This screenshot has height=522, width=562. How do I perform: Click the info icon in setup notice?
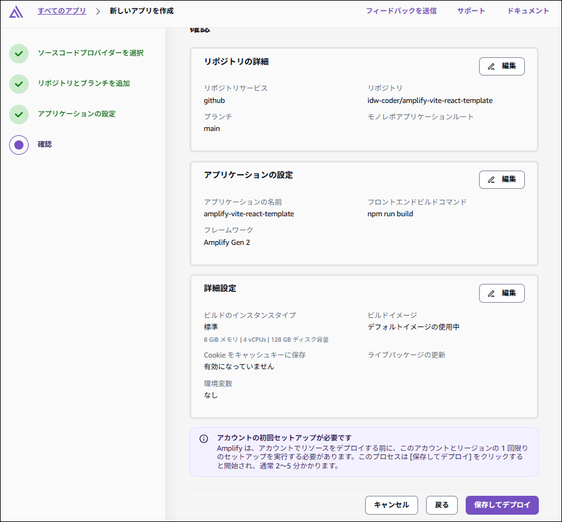click(204, 439)
